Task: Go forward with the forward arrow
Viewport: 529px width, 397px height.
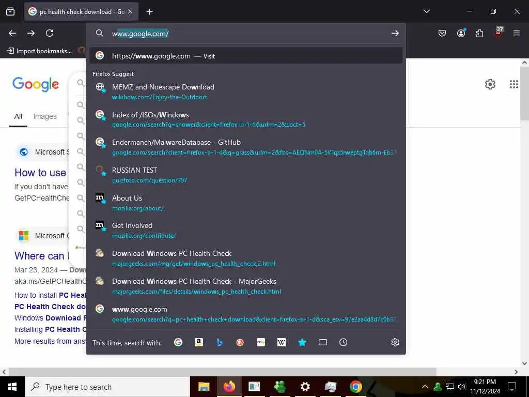Action: click(x=31, y=33)
